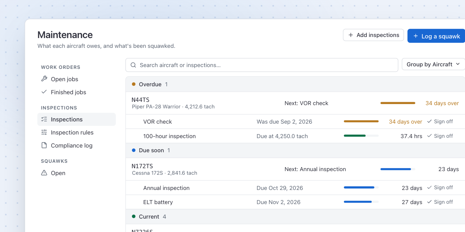Click the document icon beside Compliance log
Screen dimensions: 465x232
[x=44, y=145]
